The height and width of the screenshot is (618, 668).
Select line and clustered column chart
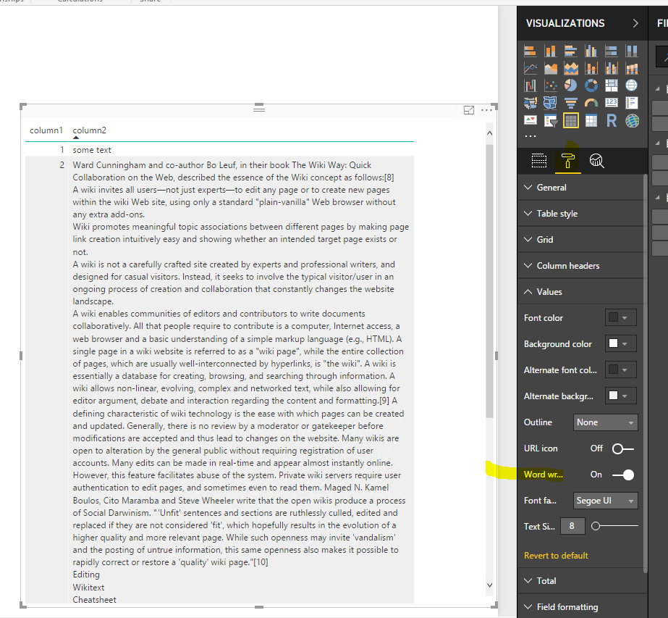(x=612, y=68)
